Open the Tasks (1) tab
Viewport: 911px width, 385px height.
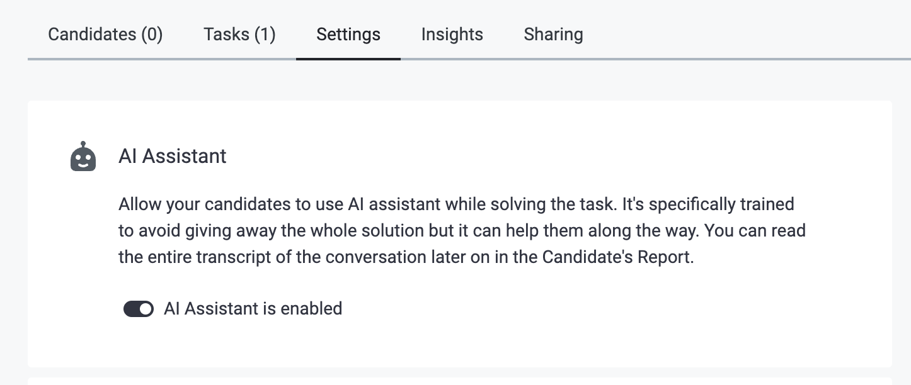239,34
